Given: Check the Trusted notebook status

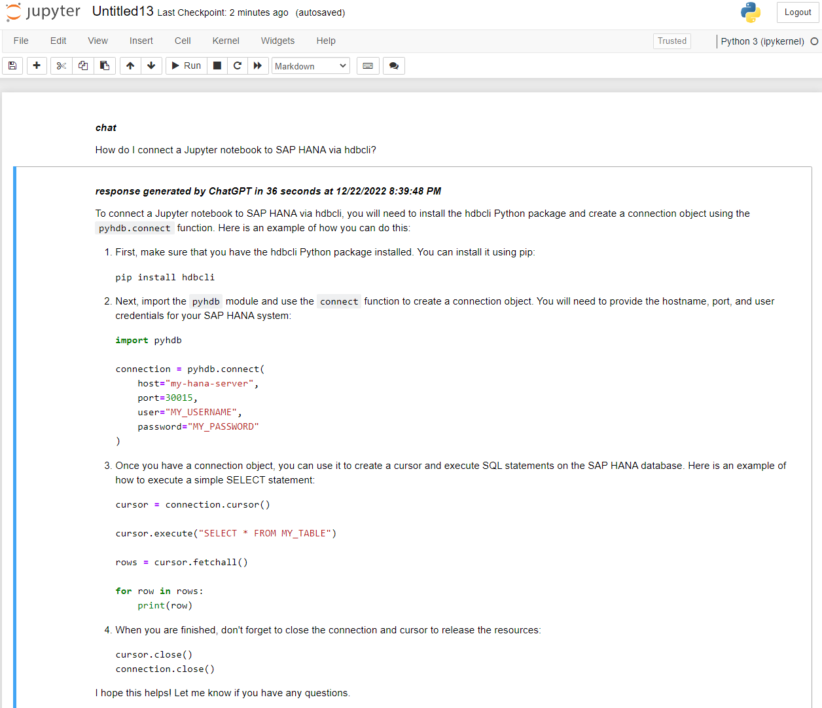Looking at the screenshot, I should point(671,41).
